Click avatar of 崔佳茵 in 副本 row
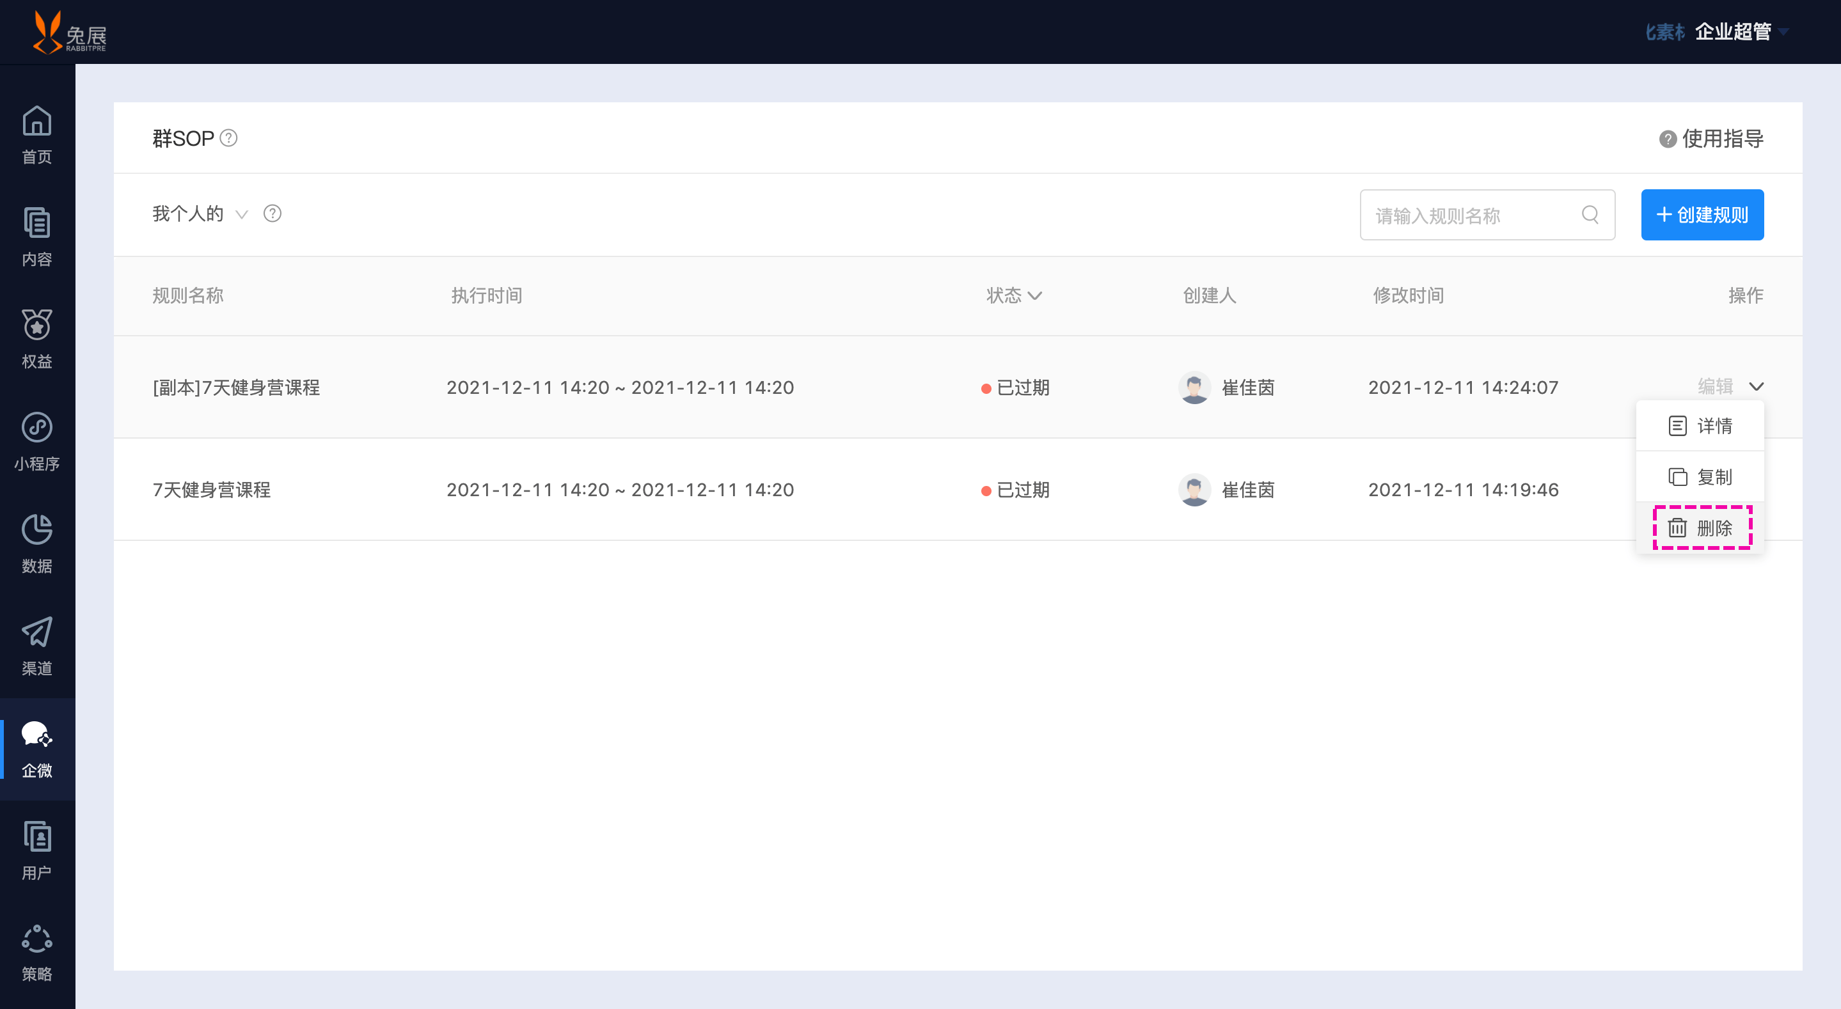1841x1009 pixels. coord(1194,387)
